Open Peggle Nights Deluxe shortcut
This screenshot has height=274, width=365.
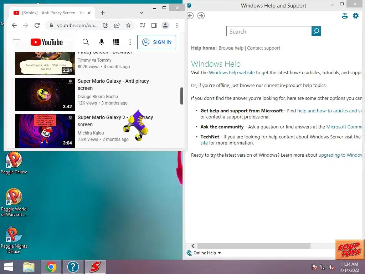point(14,240)
